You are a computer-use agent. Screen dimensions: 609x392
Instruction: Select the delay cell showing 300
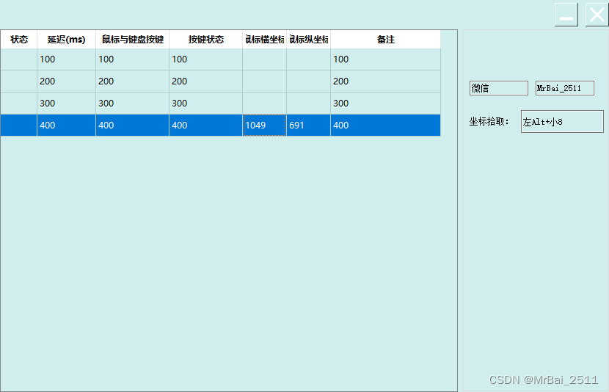point(67,104)
